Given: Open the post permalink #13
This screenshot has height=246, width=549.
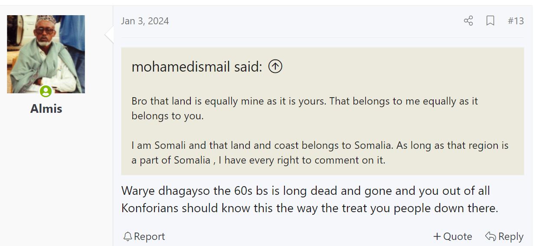Looking at the screenshot, I should click(516, 21).
